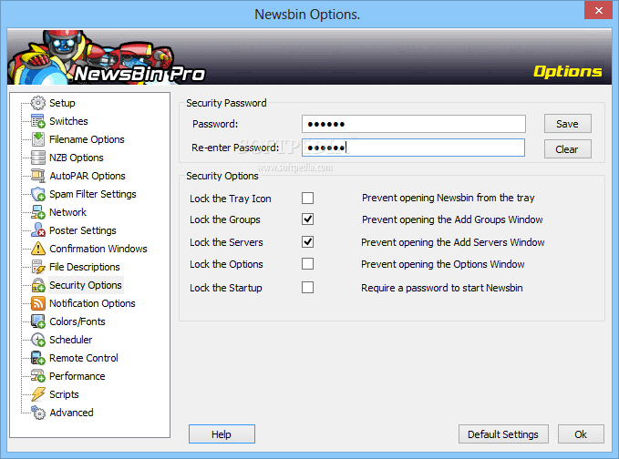Click the Poster Settings user icon
The width and height of the screenshot is (619, 459).
pyautogui.click(x=38, y=230)
